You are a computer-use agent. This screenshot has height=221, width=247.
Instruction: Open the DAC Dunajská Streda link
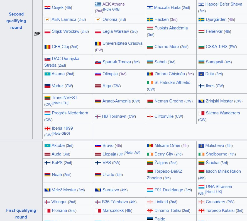pos(62,62)
